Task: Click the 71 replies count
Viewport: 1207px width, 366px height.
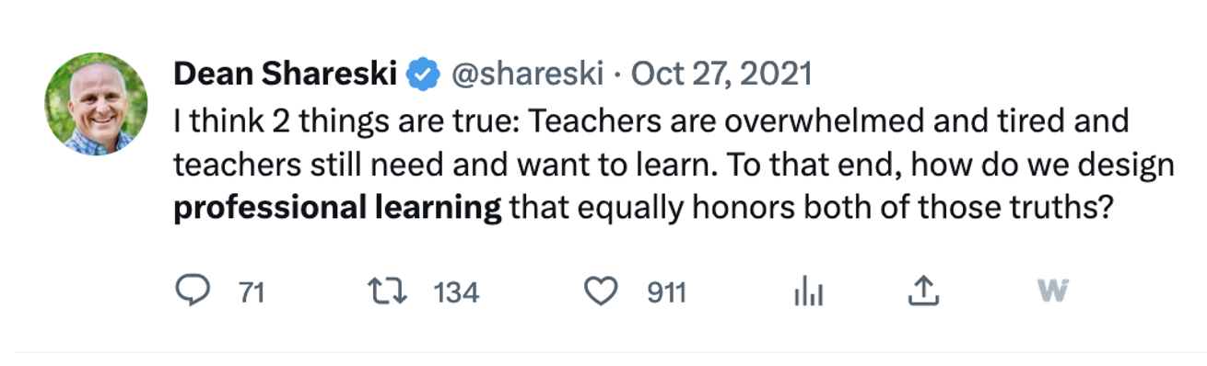Action: pyautogui.click(x=252, y=293)
